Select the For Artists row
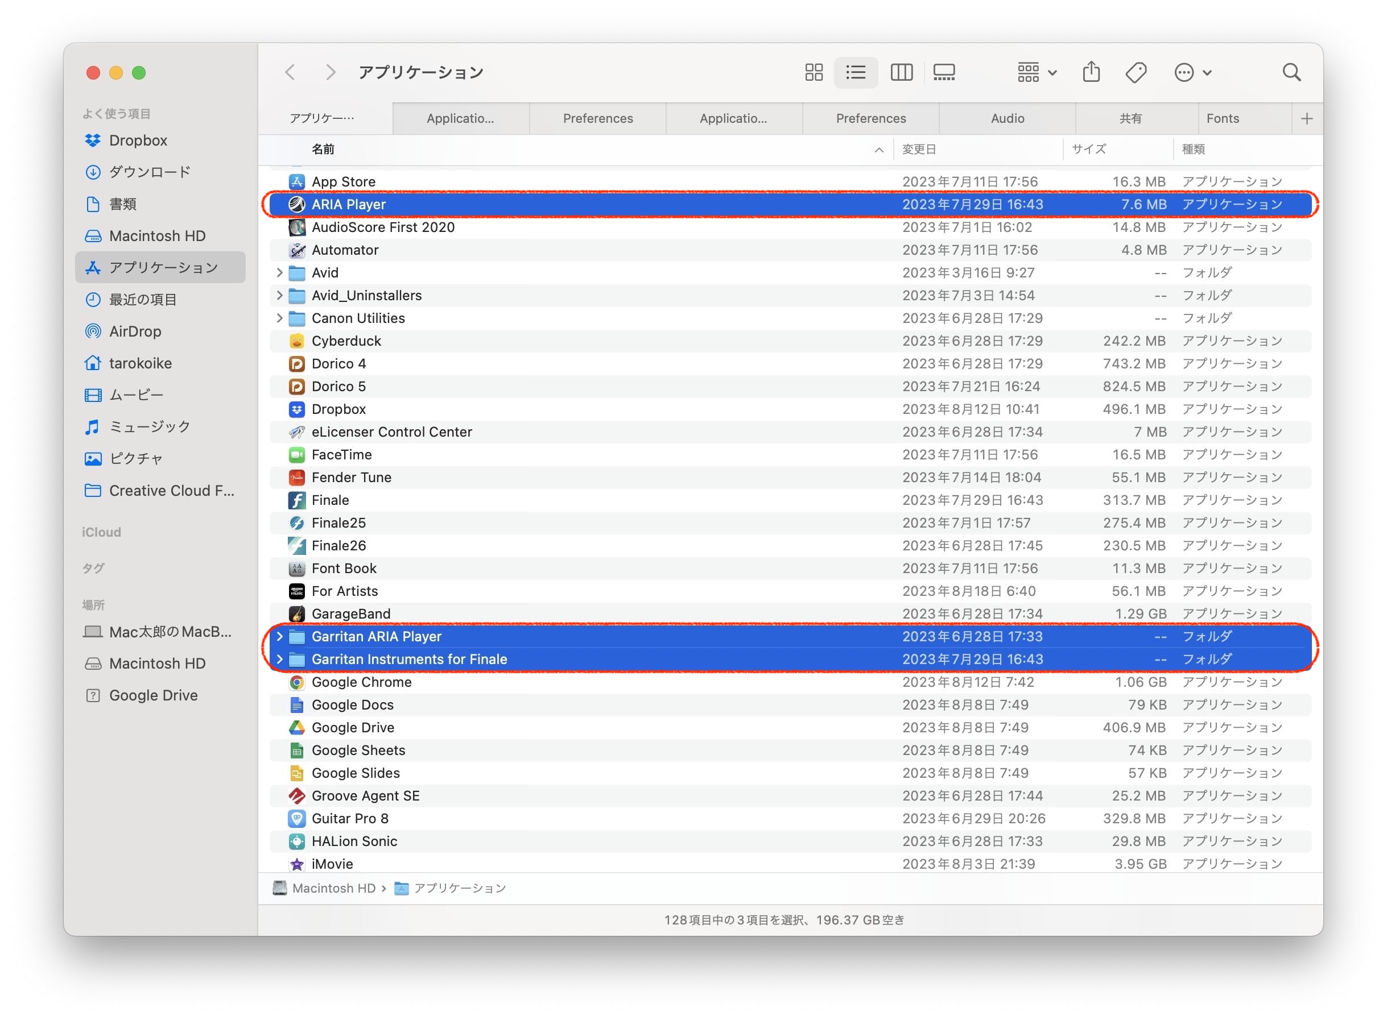1387x1020 pixels. tap(790, 591)
